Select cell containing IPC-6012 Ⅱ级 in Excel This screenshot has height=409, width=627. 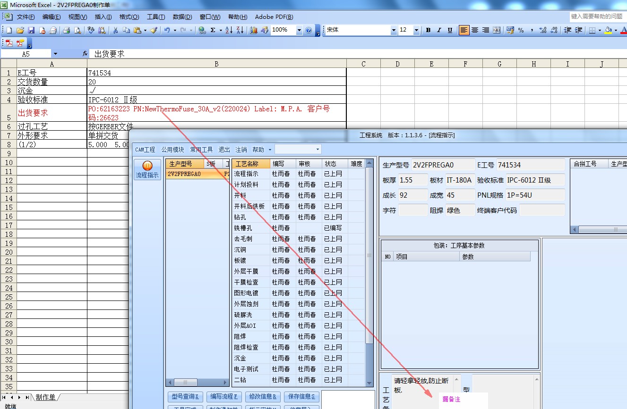(217, 100)
